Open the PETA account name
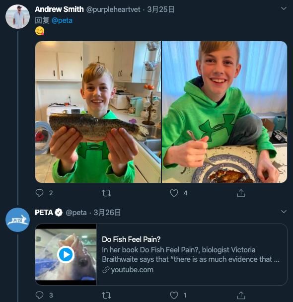The height and width of the screenshot is (302, 293). click(x=44, y=213)
